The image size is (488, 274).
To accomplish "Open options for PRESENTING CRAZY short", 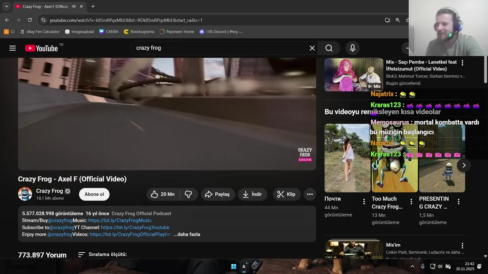I will (x=459, y=202).
